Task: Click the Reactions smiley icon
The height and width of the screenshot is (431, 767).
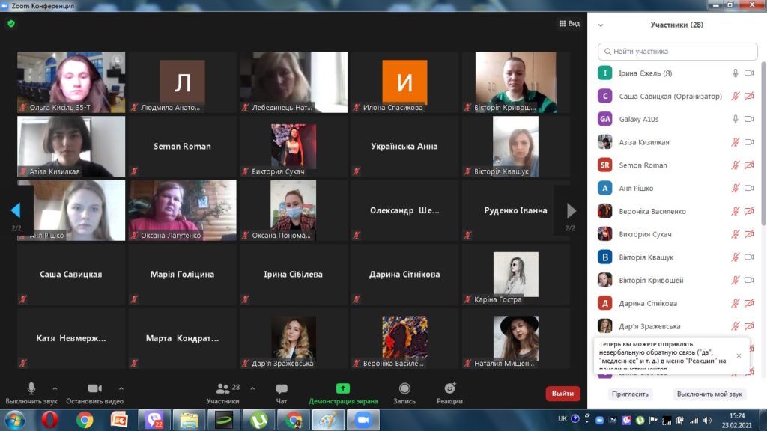Action: tap(449, 389)
